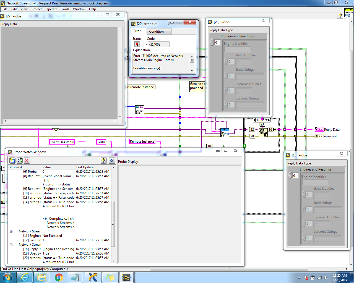
Task: Click Action Center flag in tray
Action: click(x=306, y=278)
